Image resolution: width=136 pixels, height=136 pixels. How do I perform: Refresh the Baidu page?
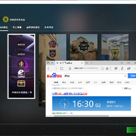(62, 68)
